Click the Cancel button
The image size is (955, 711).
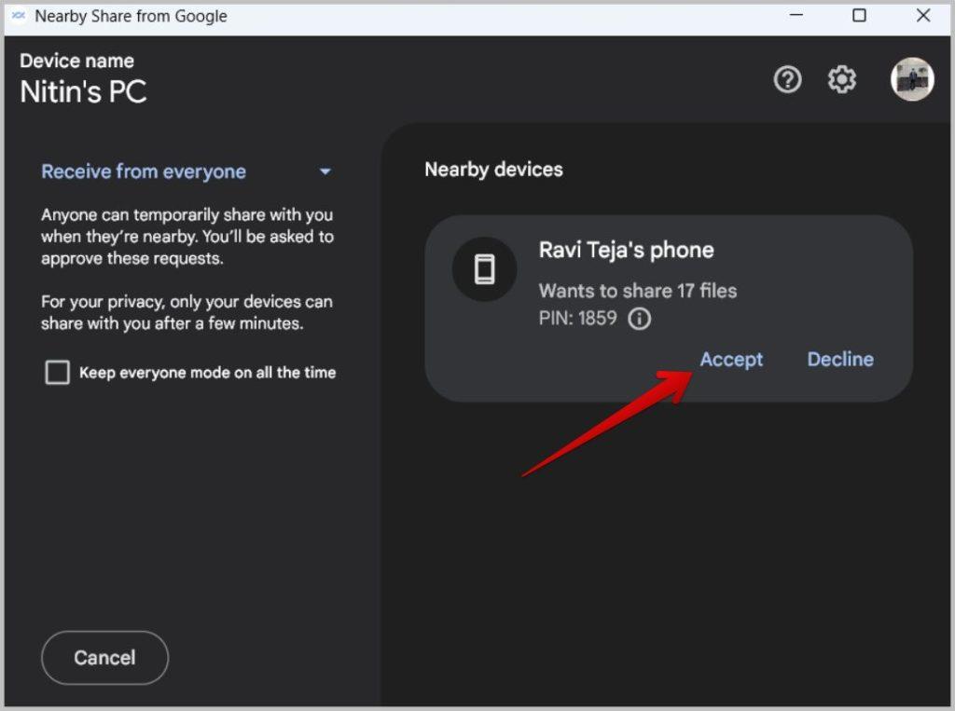click(x=104, y=658)
